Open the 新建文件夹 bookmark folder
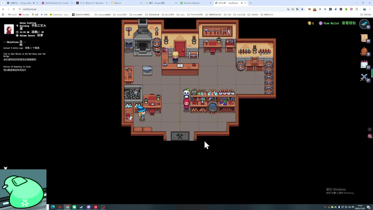This screenshot has width=373, height=210. coord(267,15)
